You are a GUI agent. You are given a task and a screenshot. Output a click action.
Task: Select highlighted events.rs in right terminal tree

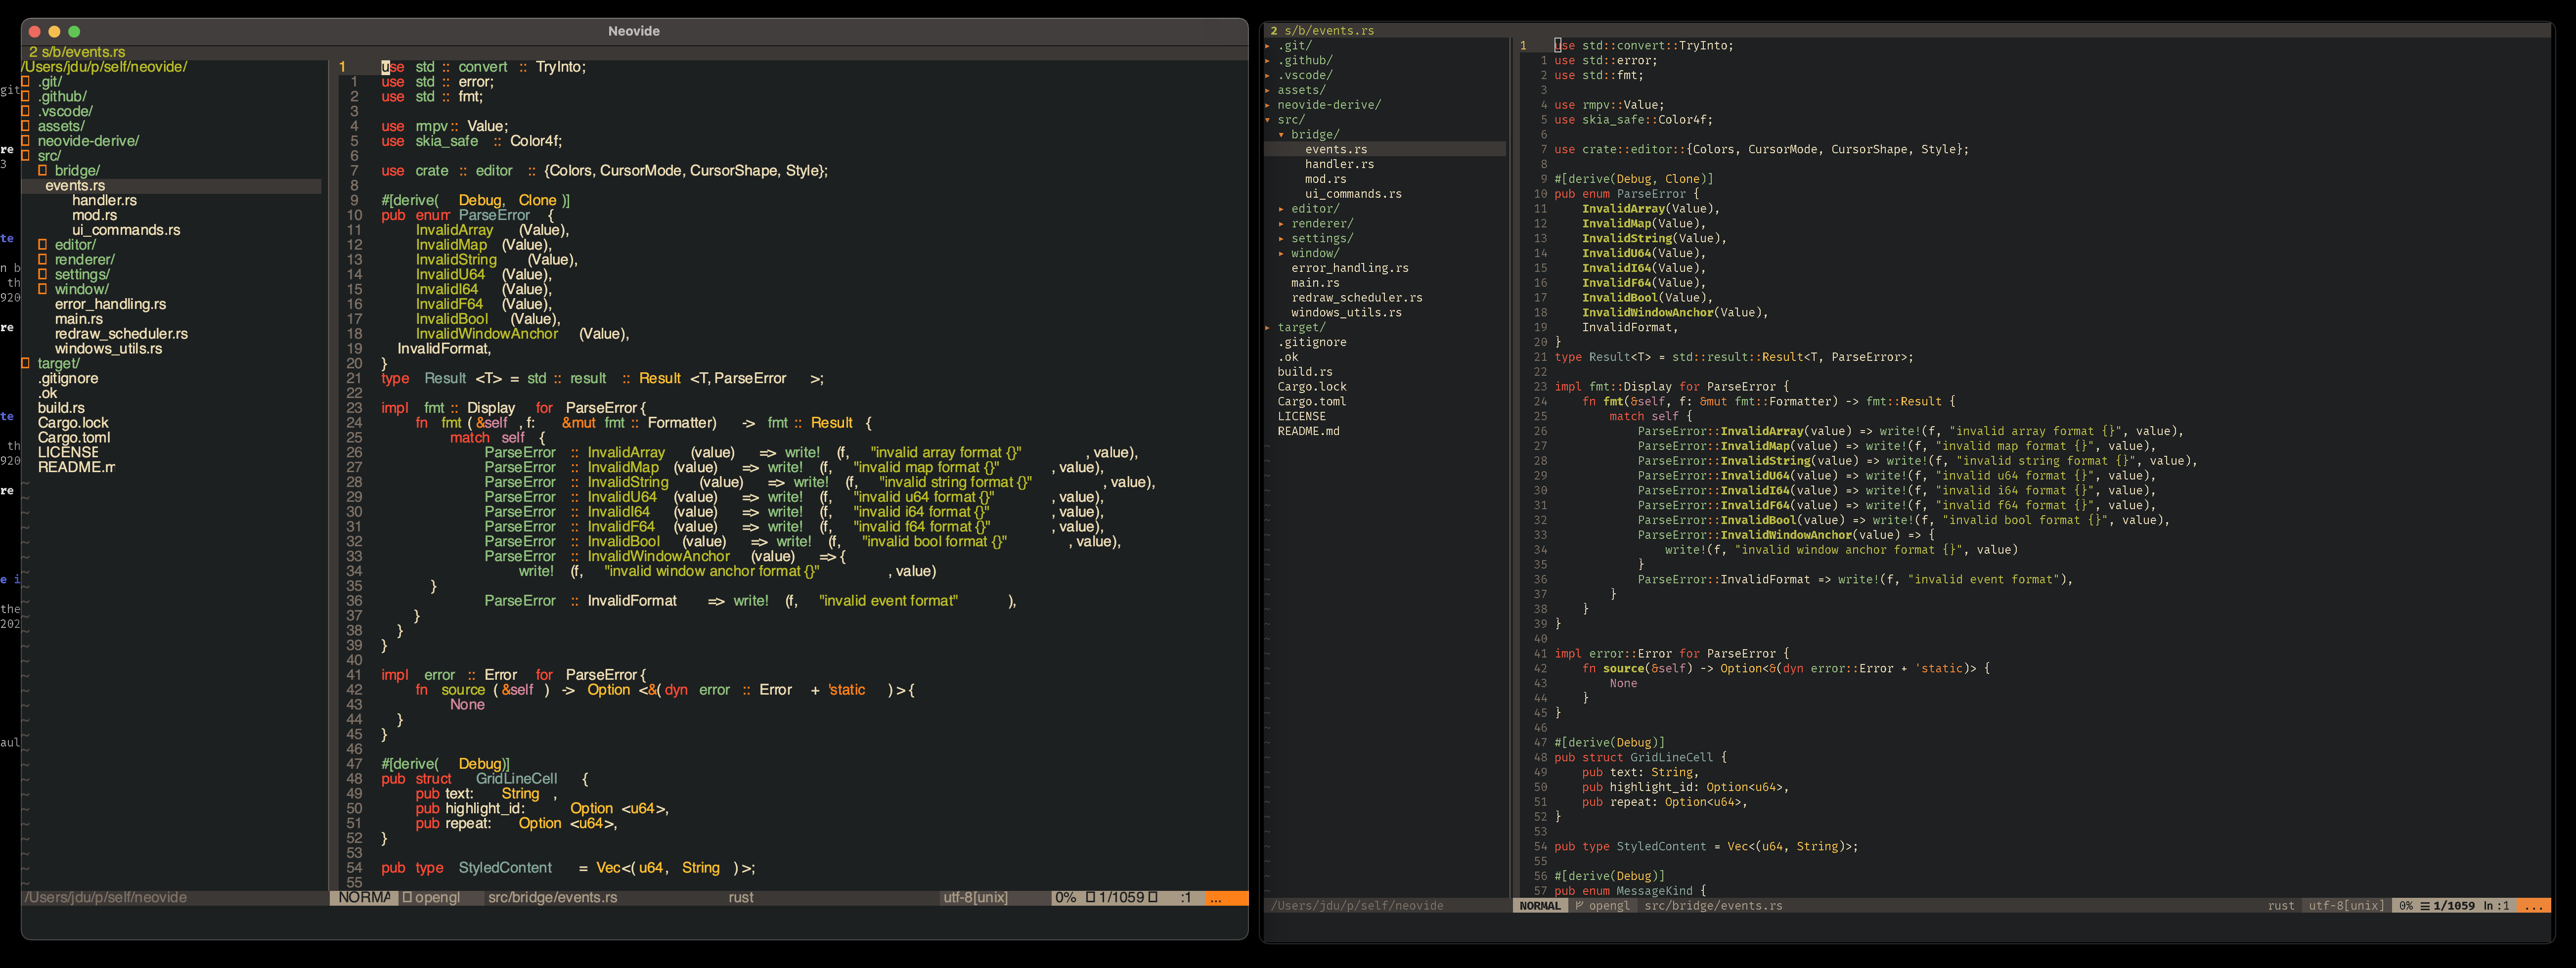(1385, 149)
